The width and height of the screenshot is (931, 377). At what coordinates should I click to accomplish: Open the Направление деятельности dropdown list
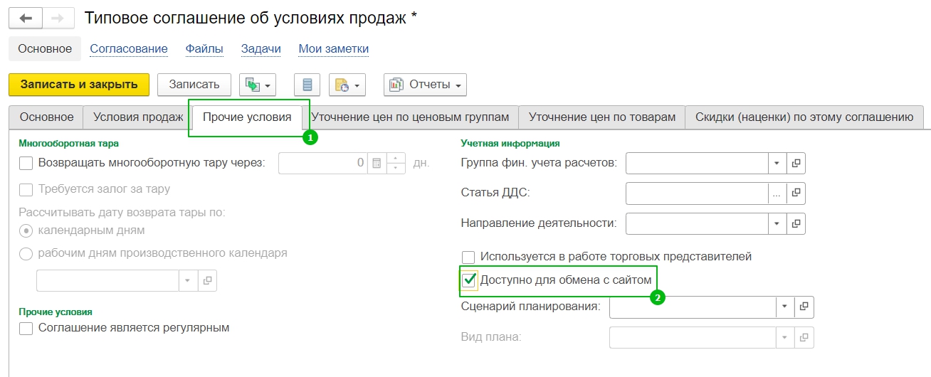click(x=777, y=223)
